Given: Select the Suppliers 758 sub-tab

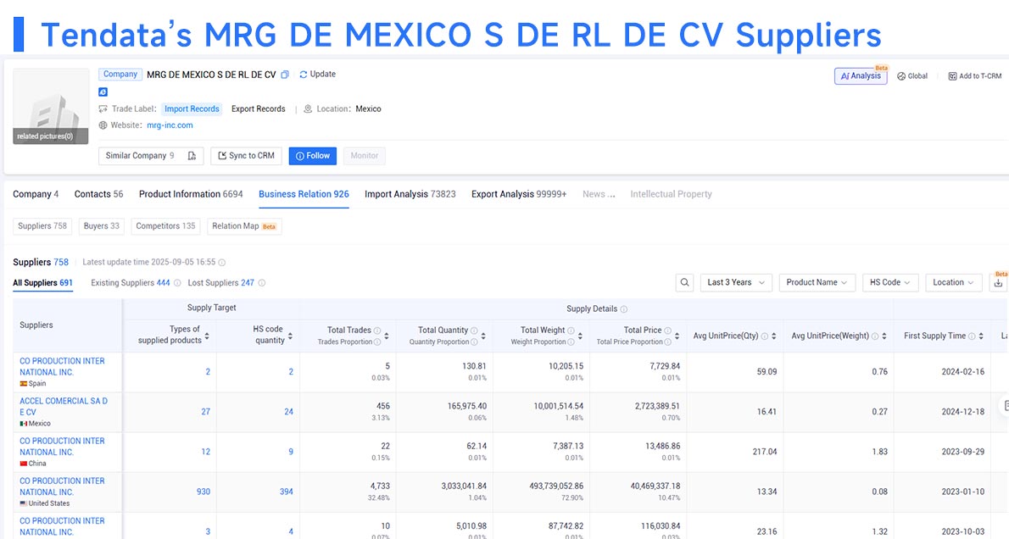Looking at the screenshot, I should 42,226.
